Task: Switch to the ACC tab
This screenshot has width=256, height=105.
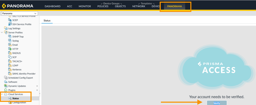Action: click(x=69, y=6)
